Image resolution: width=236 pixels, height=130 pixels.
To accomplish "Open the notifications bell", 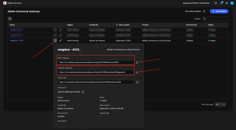I will (221, 3).
